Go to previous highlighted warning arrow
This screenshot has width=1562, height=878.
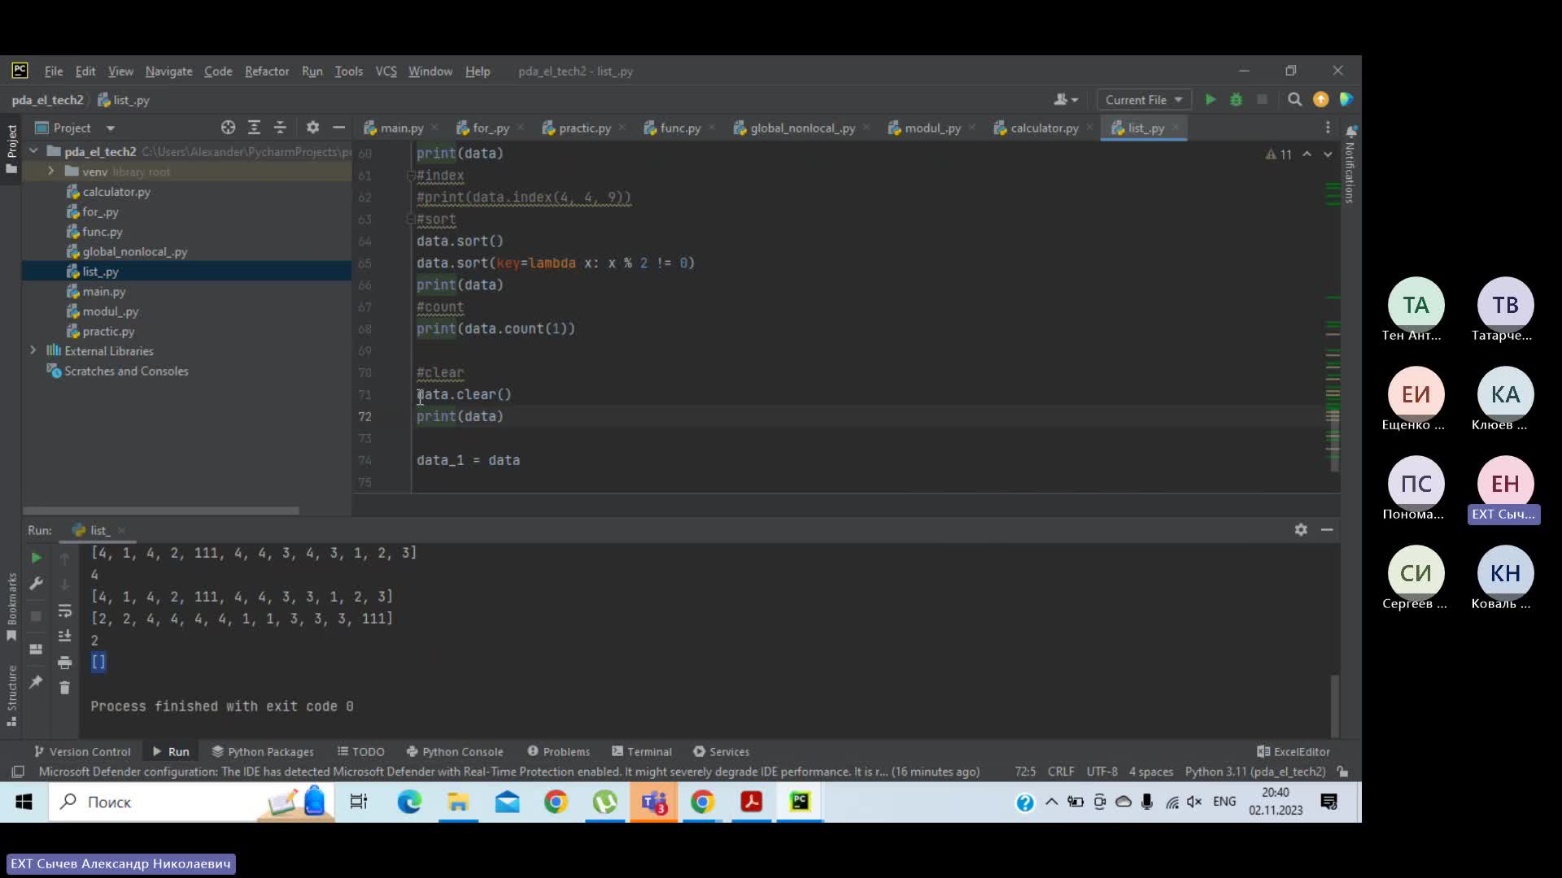click(1307, 154)
